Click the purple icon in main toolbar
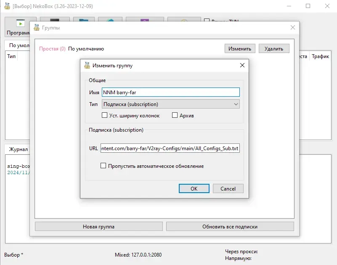337x265 pixels. click(144, 19)
